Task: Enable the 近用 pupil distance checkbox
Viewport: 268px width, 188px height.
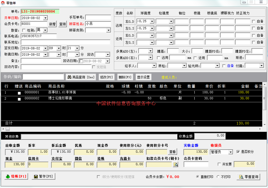Action: [195, 58]
